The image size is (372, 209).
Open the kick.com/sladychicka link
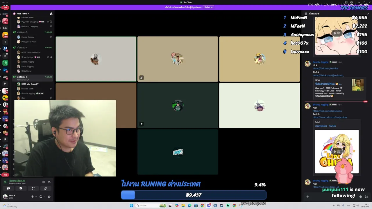[327, 111]
